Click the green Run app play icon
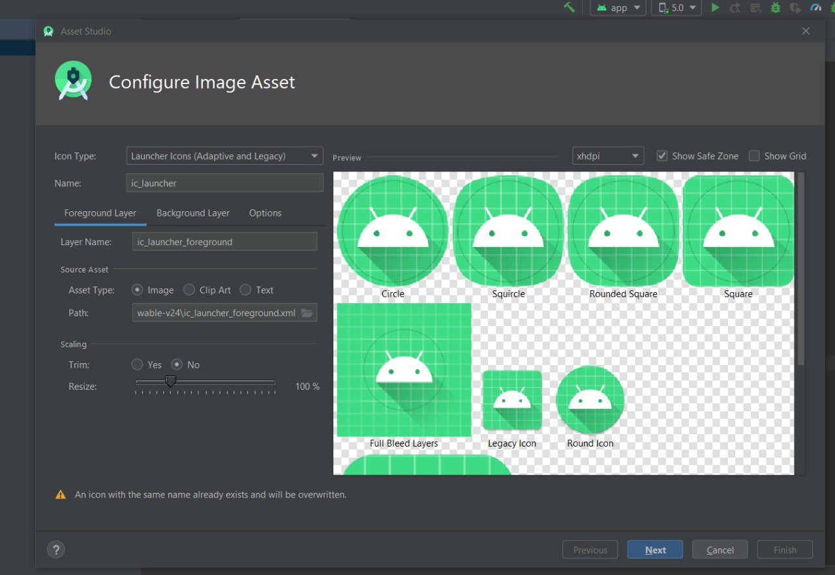The image size is (835, 575). [716, 8]
